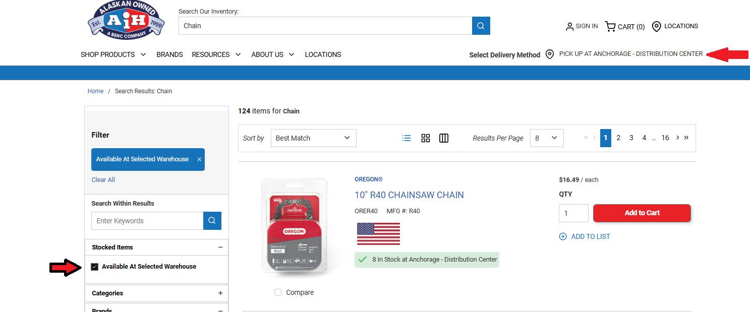Tick the Compare checkbox for R40 chain
The width and height of the screenshot is (750, 312).
pyautogui.click(x=278, y=292)
